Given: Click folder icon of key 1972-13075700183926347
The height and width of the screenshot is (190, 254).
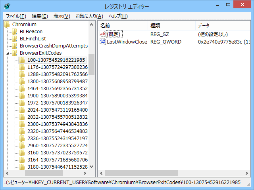Looking at the screenshot, I should pos(22,103).
